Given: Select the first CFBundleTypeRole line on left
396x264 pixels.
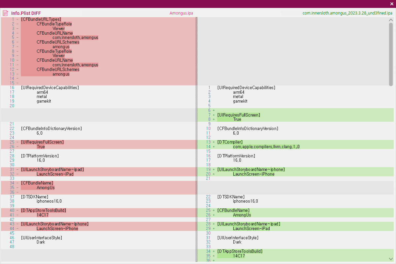Looking at the screenshot, I should pos(54,24).
